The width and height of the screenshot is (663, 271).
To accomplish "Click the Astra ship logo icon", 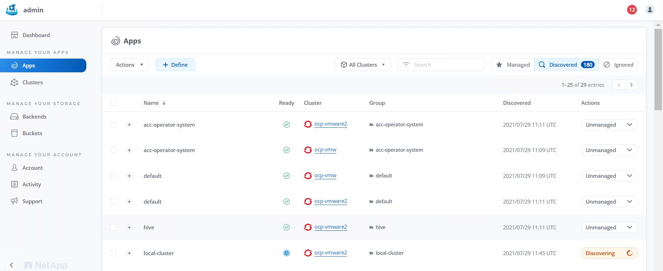I will click(12, 10).
